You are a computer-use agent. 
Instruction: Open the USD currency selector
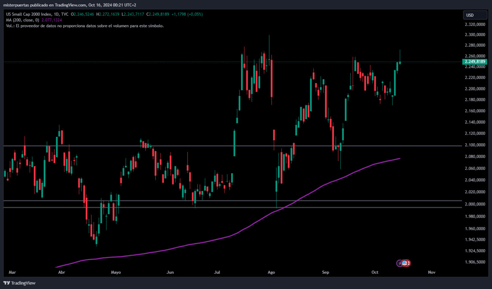(x=475, y=15)
